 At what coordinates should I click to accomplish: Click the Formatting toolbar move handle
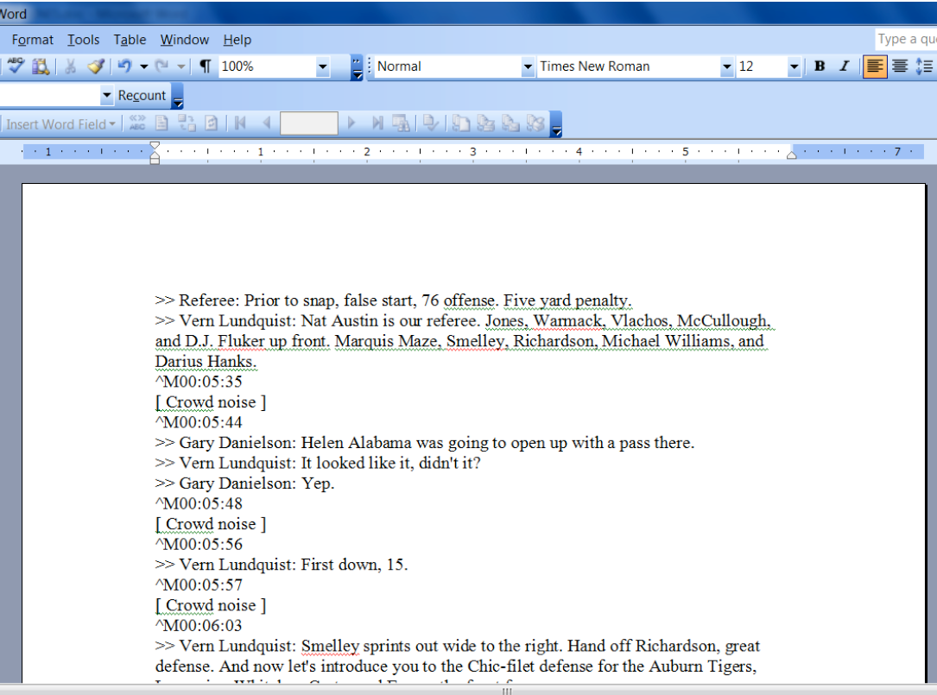point(370,66)
